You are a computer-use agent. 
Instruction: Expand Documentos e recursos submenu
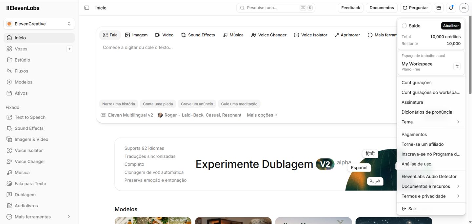[431, 186]
